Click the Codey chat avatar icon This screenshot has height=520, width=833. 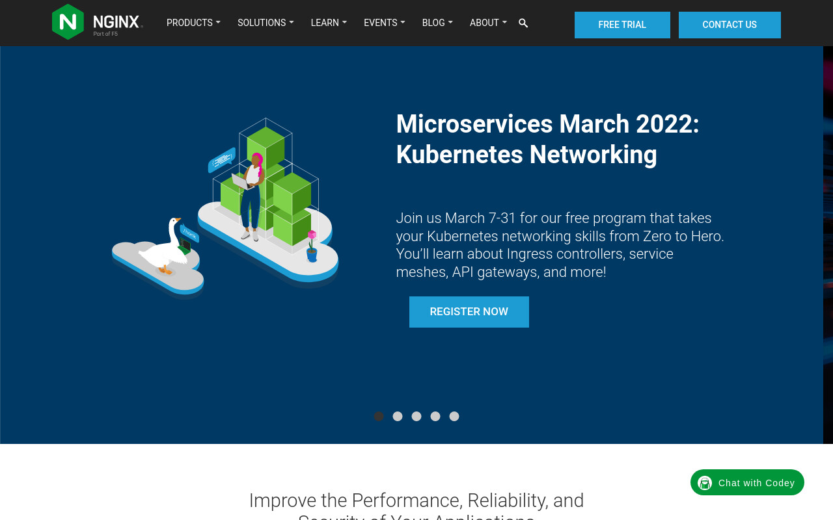click(x=705, y=483)
